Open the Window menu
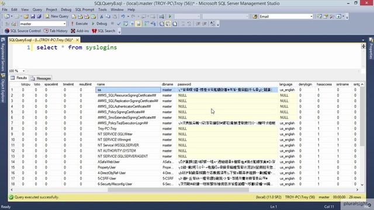This screenshot has width=374, height=210. pos(117,10)
